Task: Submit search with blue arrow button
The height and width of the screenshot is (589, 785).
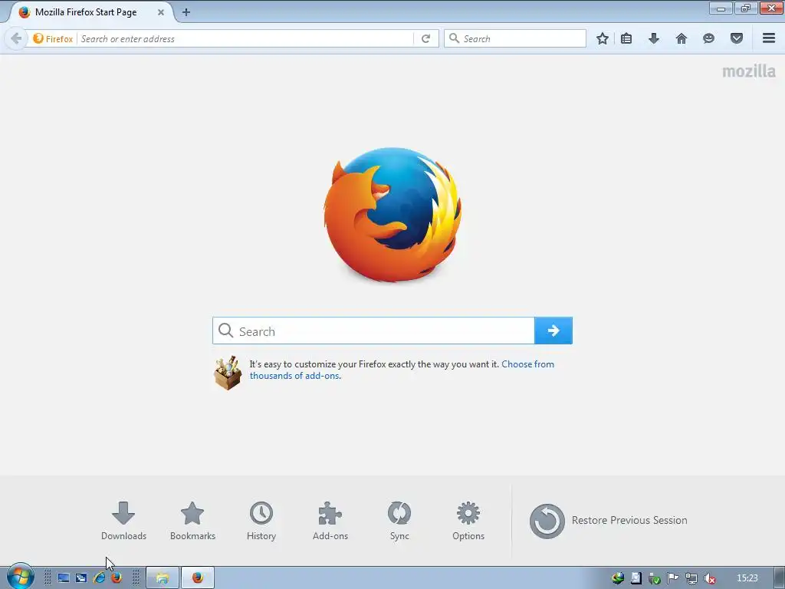Action: click(553, 331)
